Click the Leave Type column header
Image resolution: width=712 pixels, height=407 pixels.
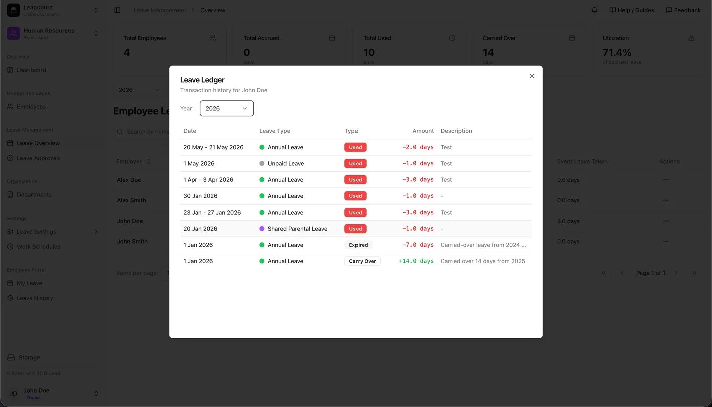[275, 131]
